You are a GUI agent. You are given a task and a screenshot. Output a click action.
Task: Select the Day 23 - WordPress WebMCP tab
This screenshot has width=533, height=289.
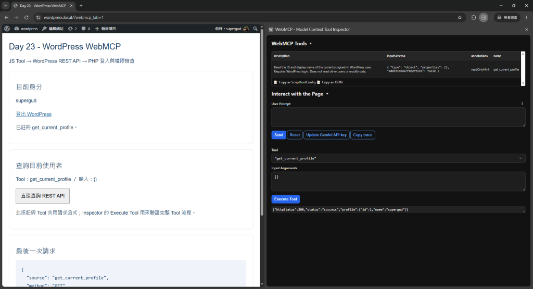[x=43, y=6]
